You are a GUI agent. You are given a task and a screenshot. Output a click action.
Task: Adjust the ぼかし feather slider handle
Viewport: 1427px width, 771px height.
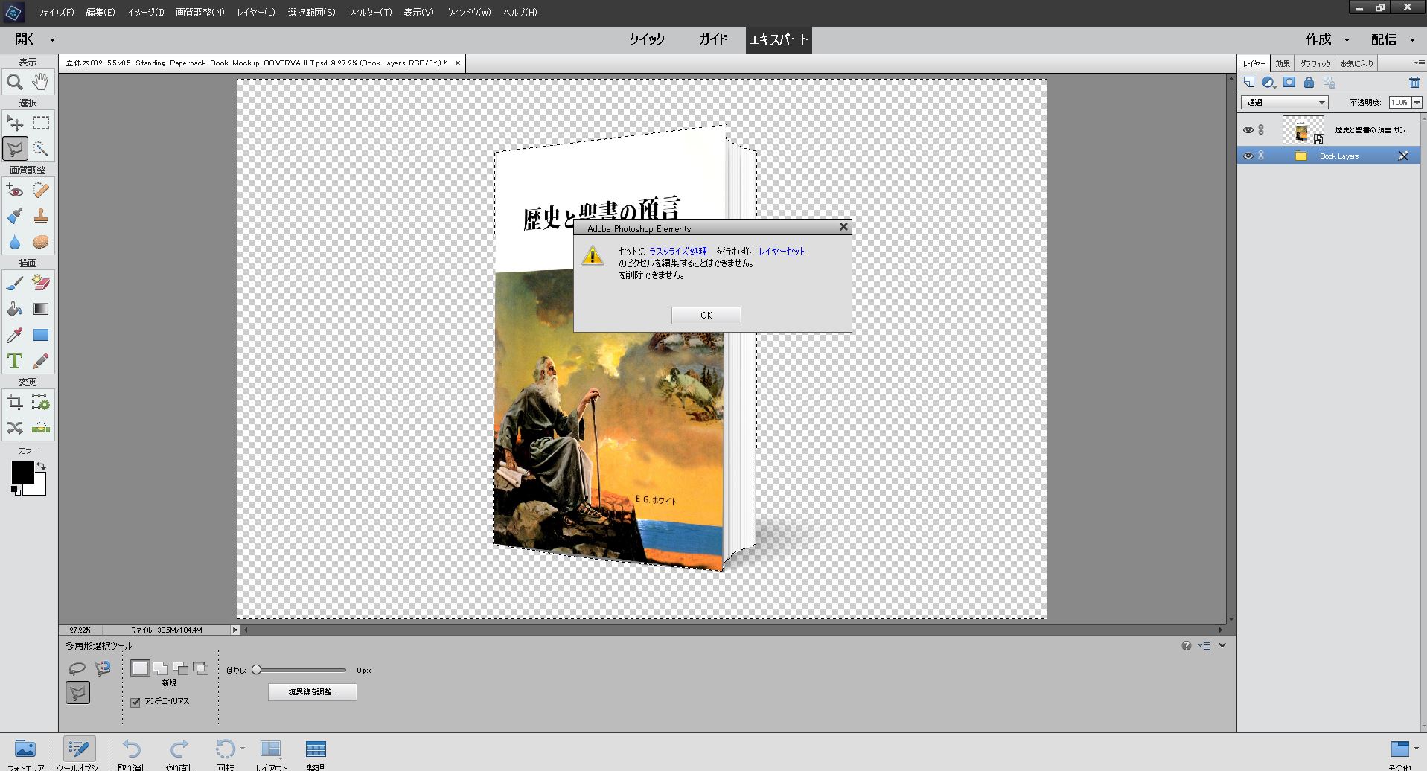257,670
